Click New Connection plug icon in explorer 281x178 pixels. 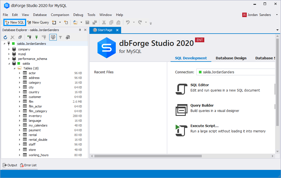(29, 37)
